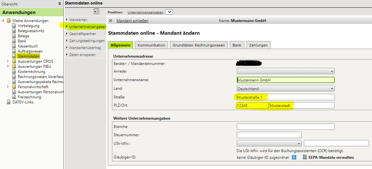
Task: Open Mandantenübertrag in the navigation menu
Action: pyautogui.click(x=85, y=48)
